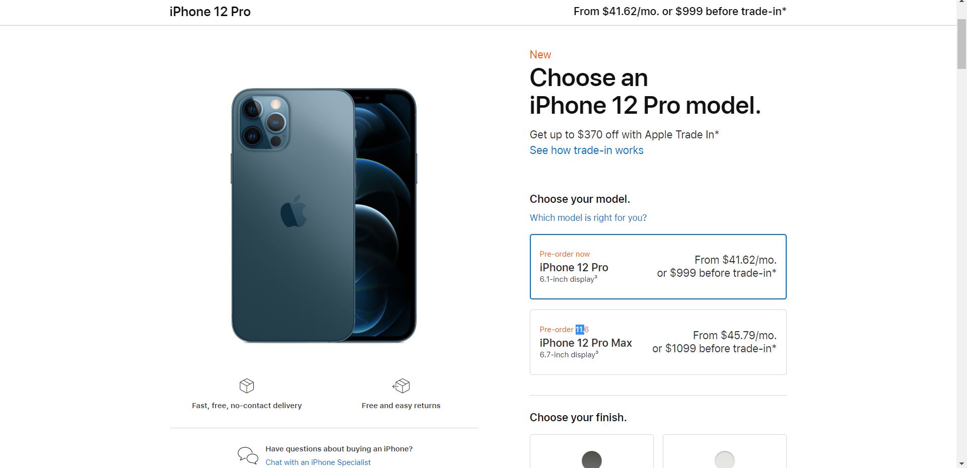Screen dimensions: 967x468
Task: Click the "Choose your model." heading
Action: coord(579,199)
